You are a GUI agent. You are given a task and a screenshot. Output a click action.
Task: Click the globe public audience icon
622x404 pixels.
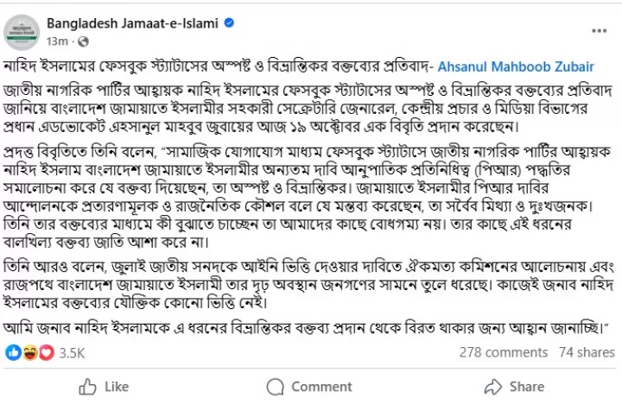click(83, 41)
